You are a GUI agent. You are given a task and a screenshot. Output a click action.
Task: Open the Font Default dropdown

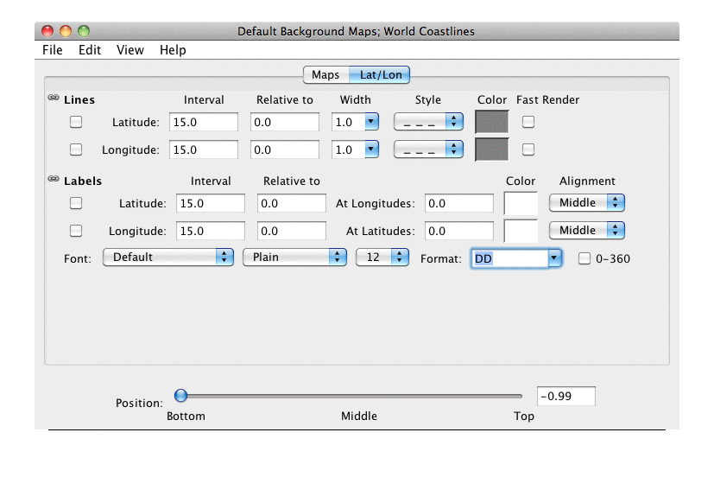[x=168, y=258]
